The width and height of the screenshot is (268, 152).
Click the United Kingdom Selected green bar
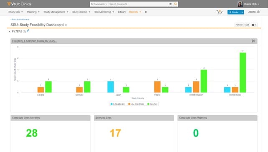[204, 81]
